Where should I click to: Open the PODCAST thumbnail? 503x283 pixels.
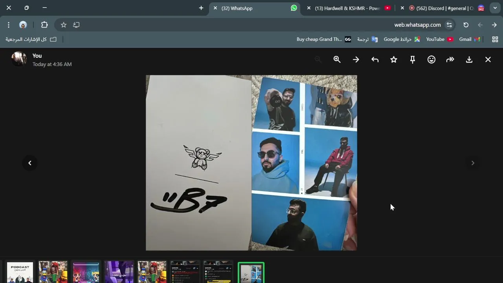click(x=20, y=272)
